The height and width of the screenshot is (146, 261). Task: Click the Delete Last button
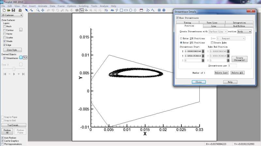[222, 73]
